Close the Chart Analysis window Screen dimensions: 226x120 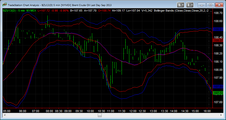[x=219, y=5]
